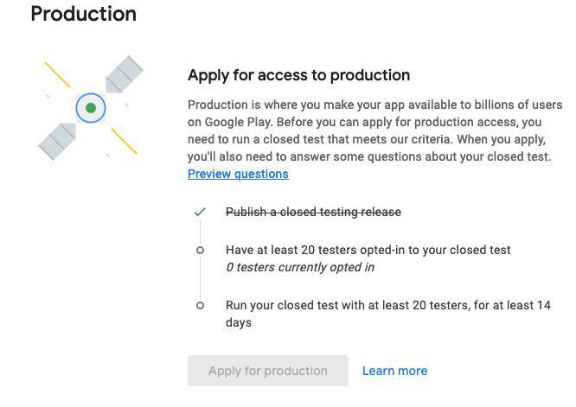This screenshot has height=407, width=576.
Task: Follow the Learn more link
Action: pyautogui.click(x=394, y=371)
